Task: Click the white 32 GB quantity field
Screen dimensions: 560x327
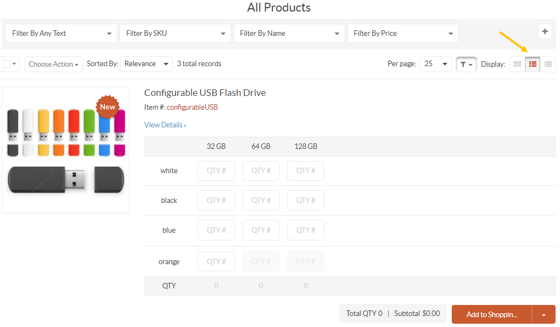Action: pyautogui.click(x=216, y=171)
